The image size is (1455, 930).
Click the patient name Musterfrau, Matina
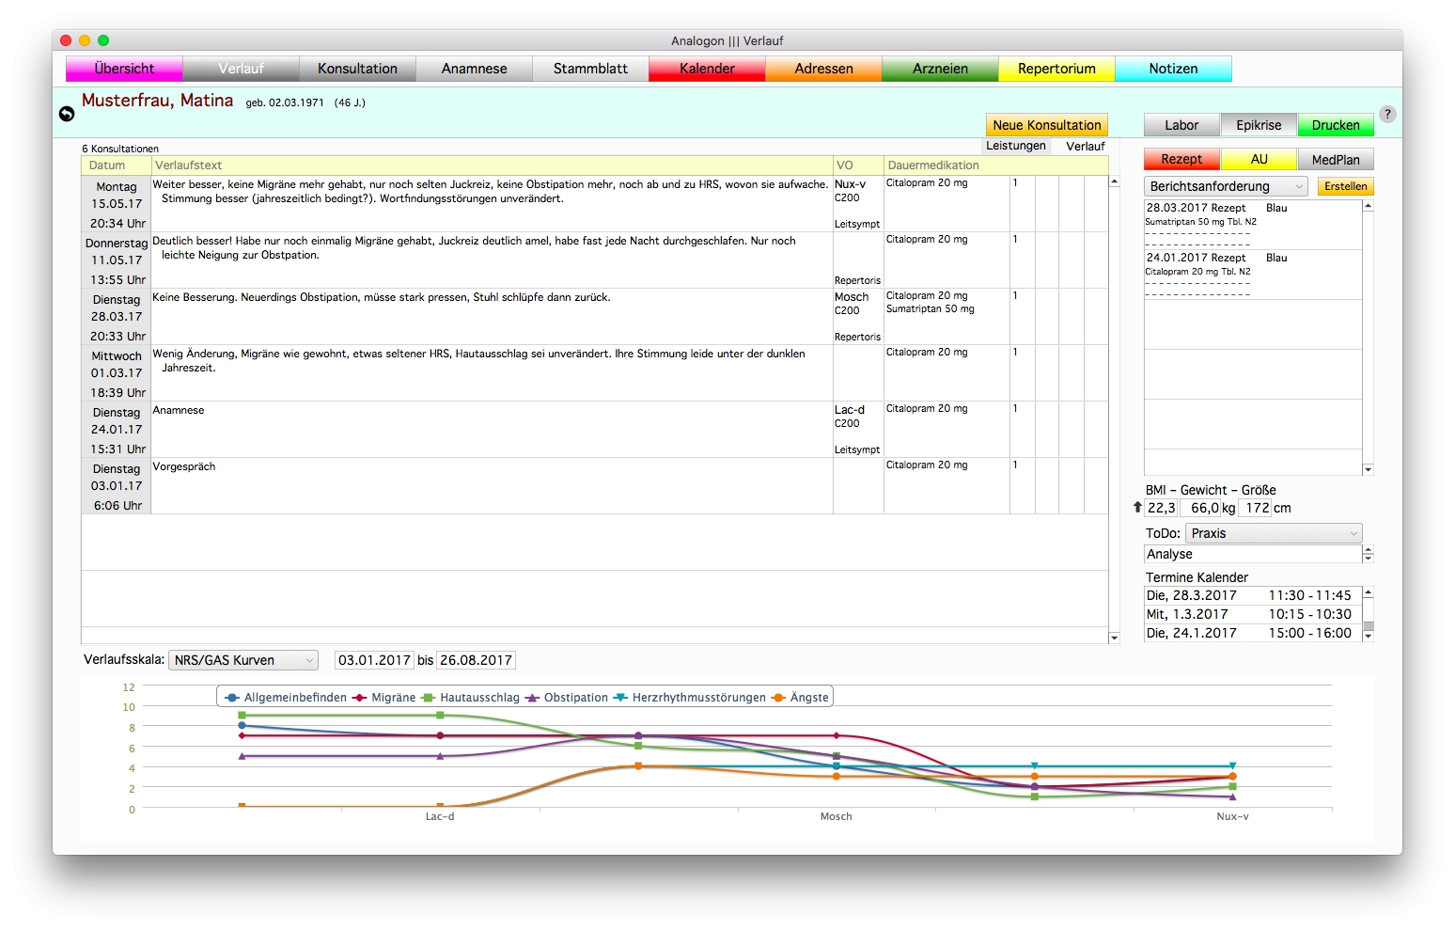click(157, 101)
